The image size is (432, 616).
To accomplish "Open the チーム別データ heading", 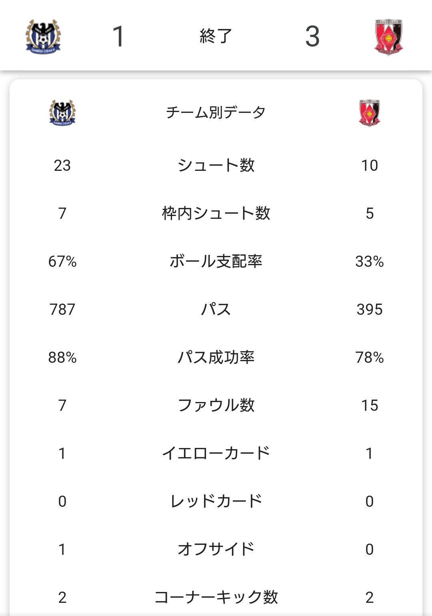I will pos(216,112).
